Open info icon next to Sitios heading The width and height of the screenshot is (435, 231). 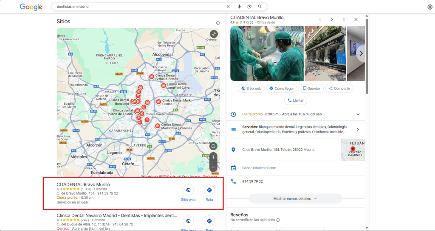(x=218, y=23)
